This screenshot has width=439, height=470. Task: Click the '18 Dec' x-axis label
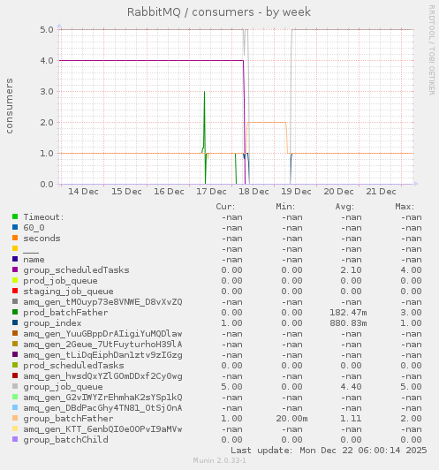pos(254,192)
